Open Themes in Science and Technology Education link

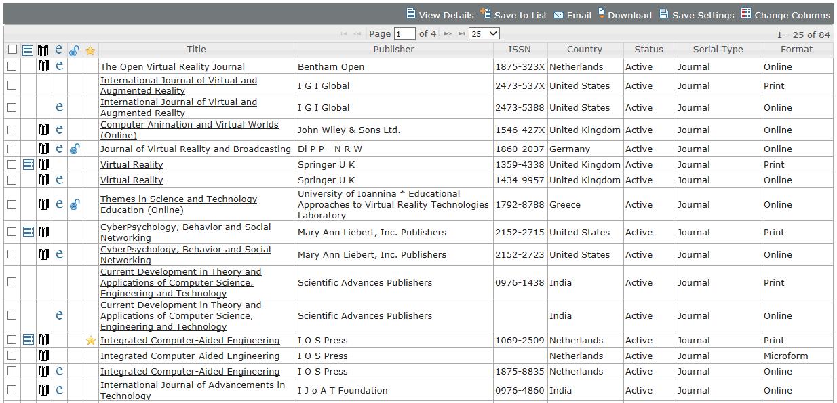click(178, 204)
